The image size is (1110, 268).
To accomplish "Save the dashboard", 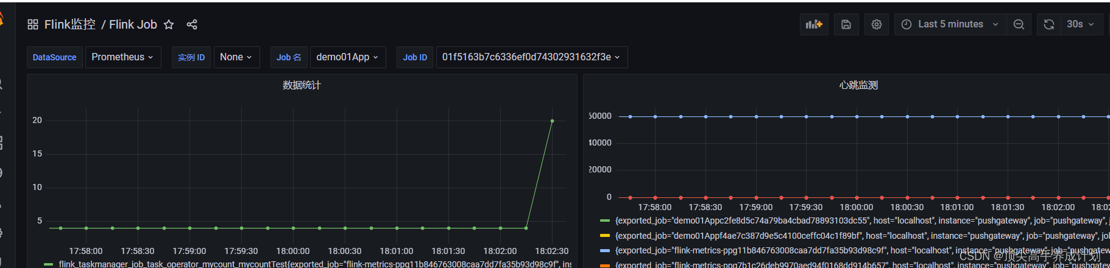I will (846, 24).
